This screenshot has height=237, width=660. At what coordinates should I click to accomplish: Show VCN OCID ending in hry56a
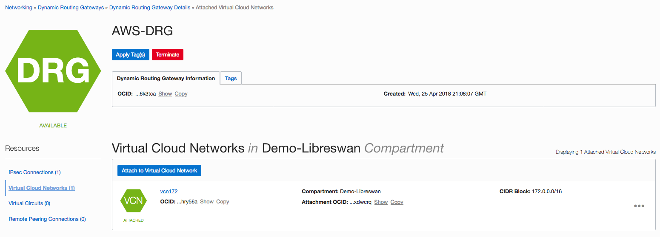pyautogui.click(x=207, y=202)
